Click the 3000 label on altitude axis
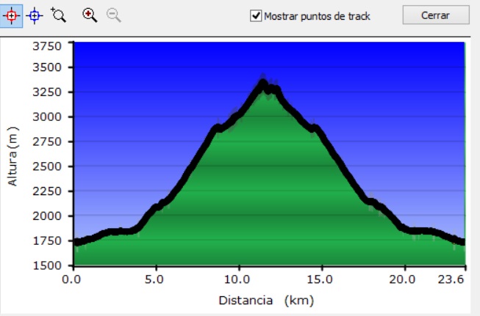Viewport: 480px width, 316px height. 48,117
